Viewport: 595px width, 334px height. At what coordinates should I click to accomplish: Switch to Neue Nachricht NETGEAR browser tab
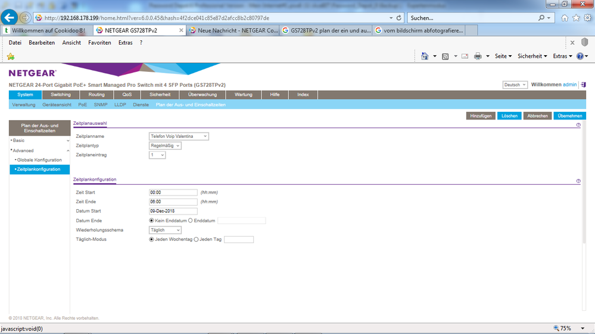click(233, 30)
